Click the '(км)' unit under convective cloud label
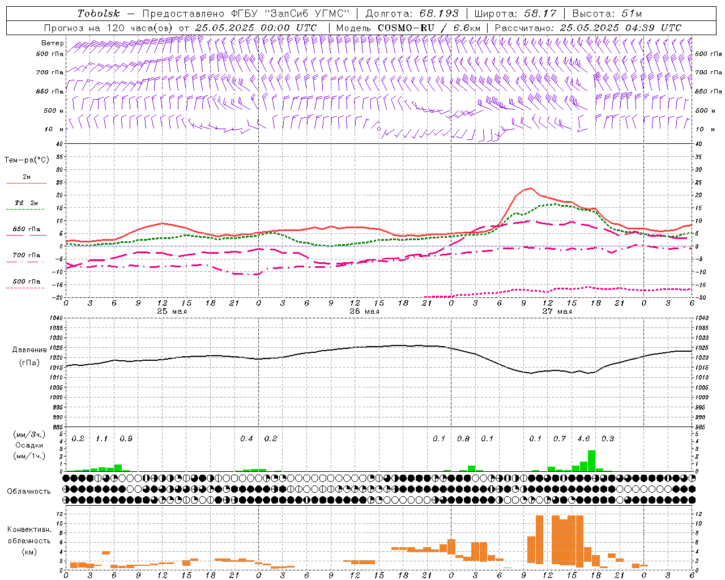The width and height of the screenshot is (725, 580). point(29,552)
